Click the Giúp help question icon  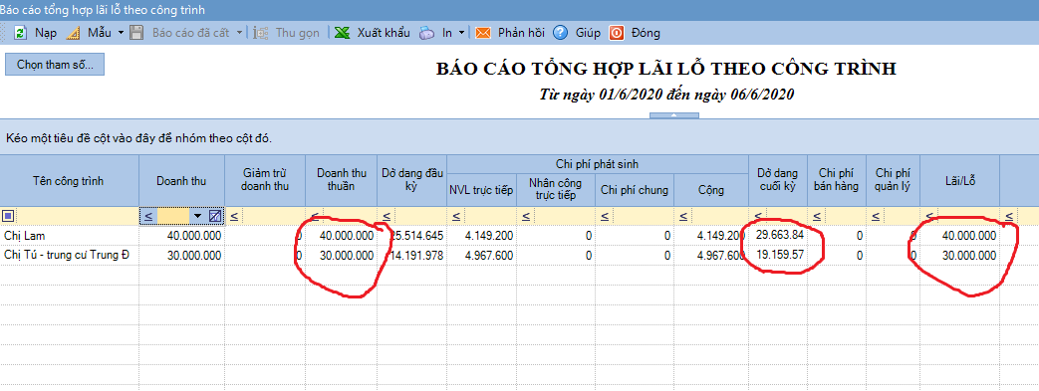[561, 33]
